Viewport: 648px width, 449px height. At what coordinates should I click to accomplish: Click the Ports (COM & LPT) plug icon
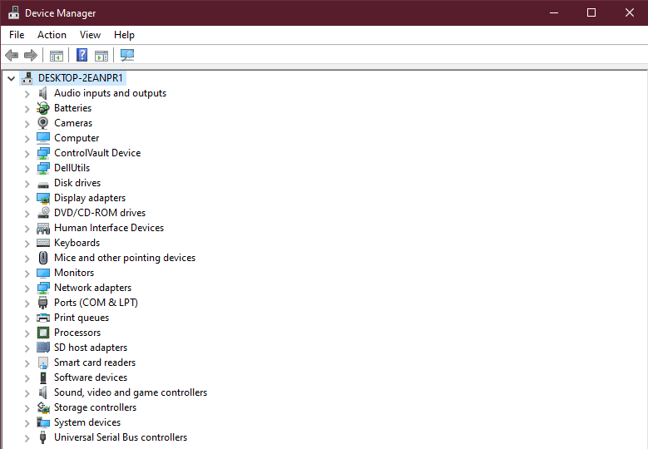pyautogui.click(x=43, y=303)
